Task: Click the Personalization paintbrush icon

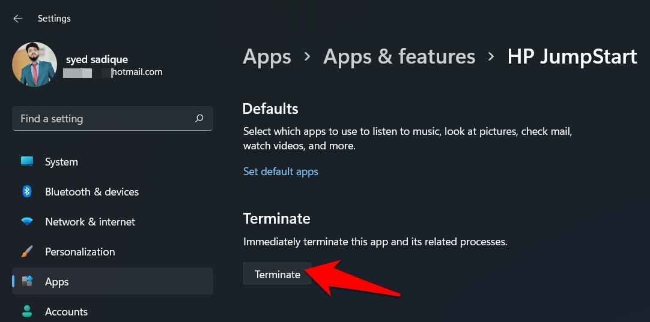Action: 27,252
